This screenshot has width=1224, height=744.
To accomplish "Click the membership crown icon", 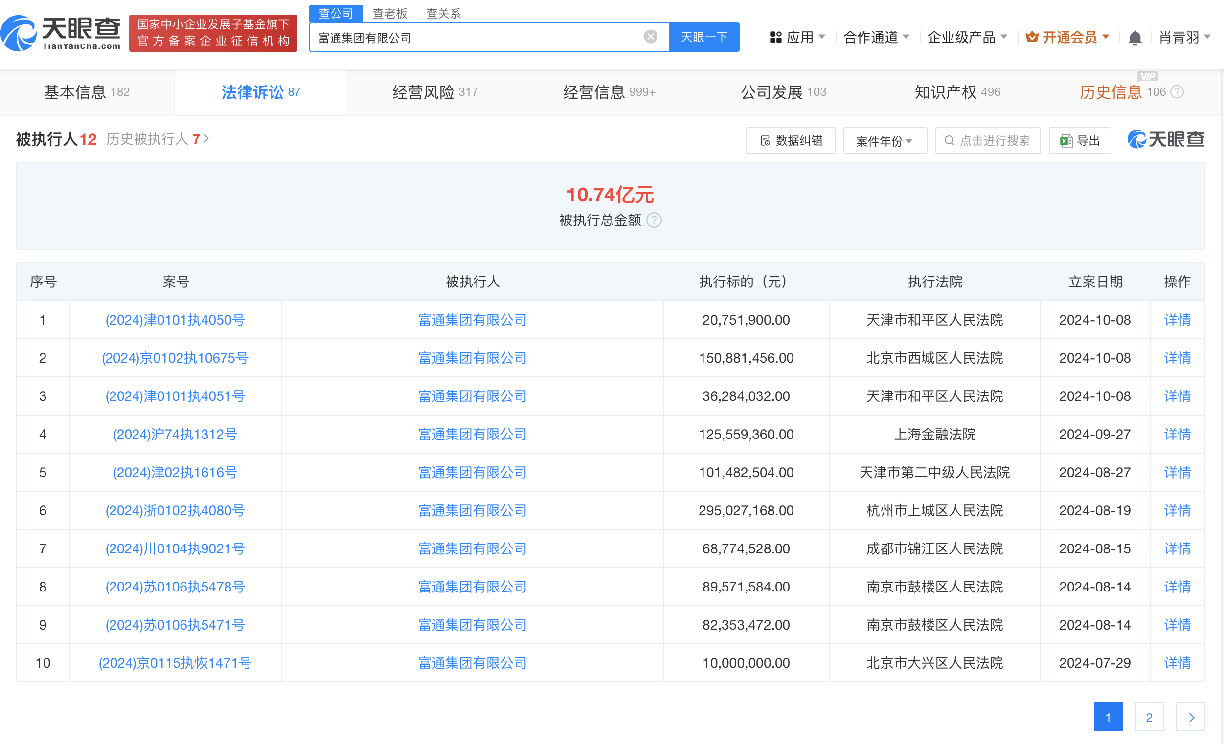I will coord(1032,37).
